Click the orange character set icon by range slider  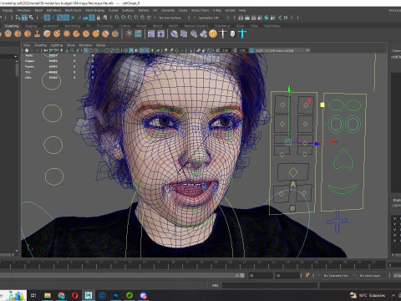pos(307,275)
